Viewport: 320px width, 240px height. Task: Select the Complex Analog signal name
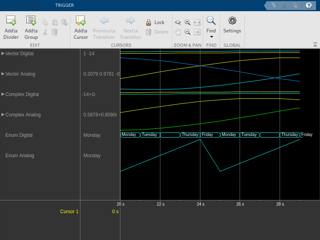pos(23,115)
